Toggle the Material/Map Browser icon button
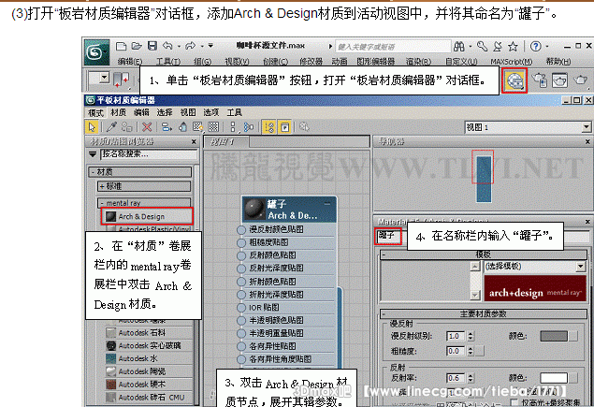Screen dimensions: 594x407 point(269,127)
